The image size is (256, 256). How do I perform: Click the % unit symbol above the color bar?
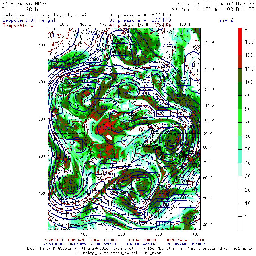(x=246, y=28)
